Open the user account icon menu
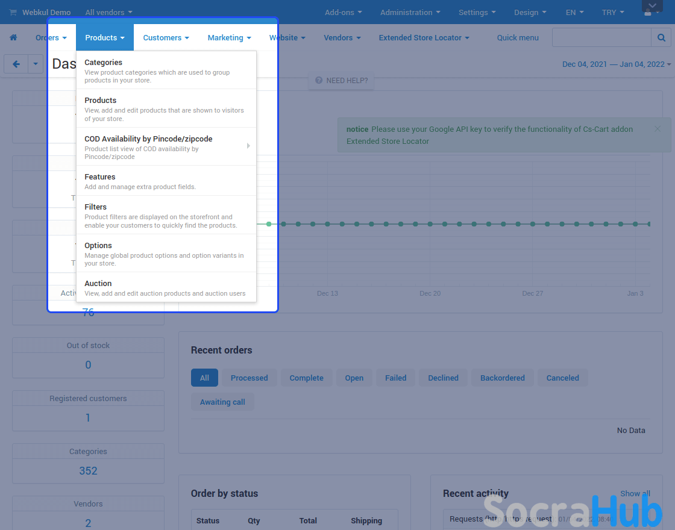 point(651,13)
